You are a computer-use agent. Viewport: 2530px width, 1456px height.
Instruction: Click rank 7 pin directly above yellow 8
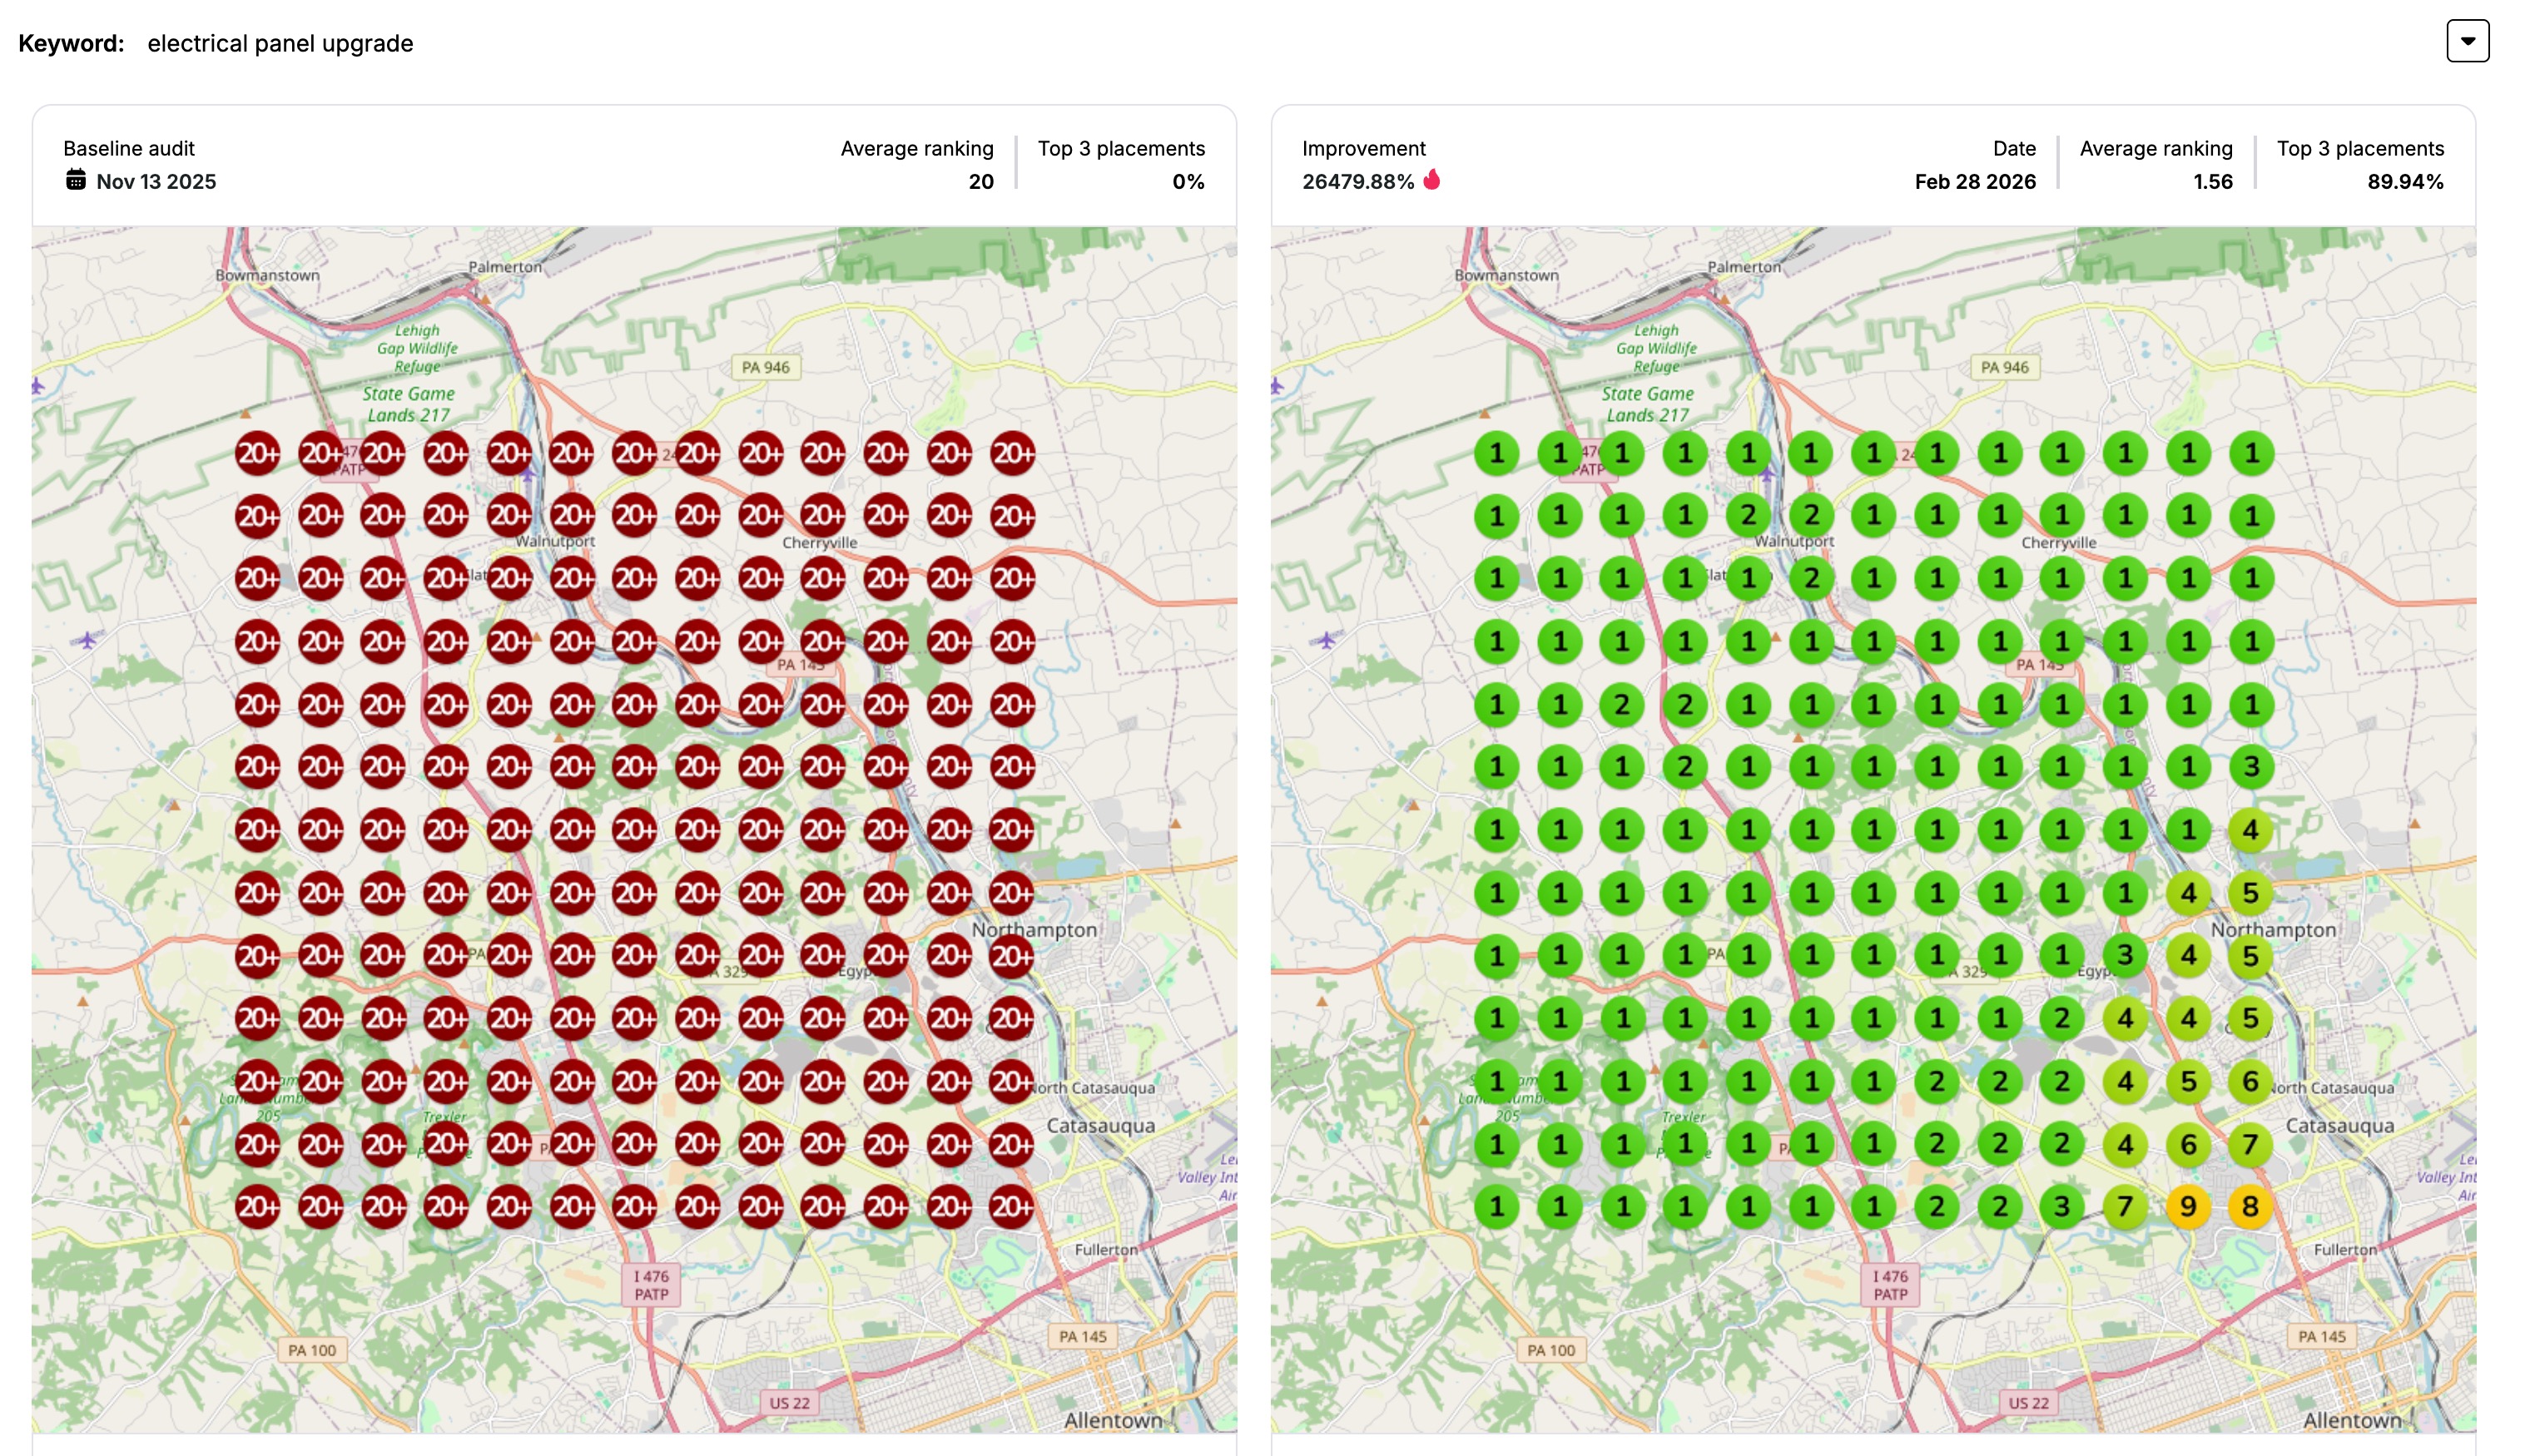(2250, 1144)
